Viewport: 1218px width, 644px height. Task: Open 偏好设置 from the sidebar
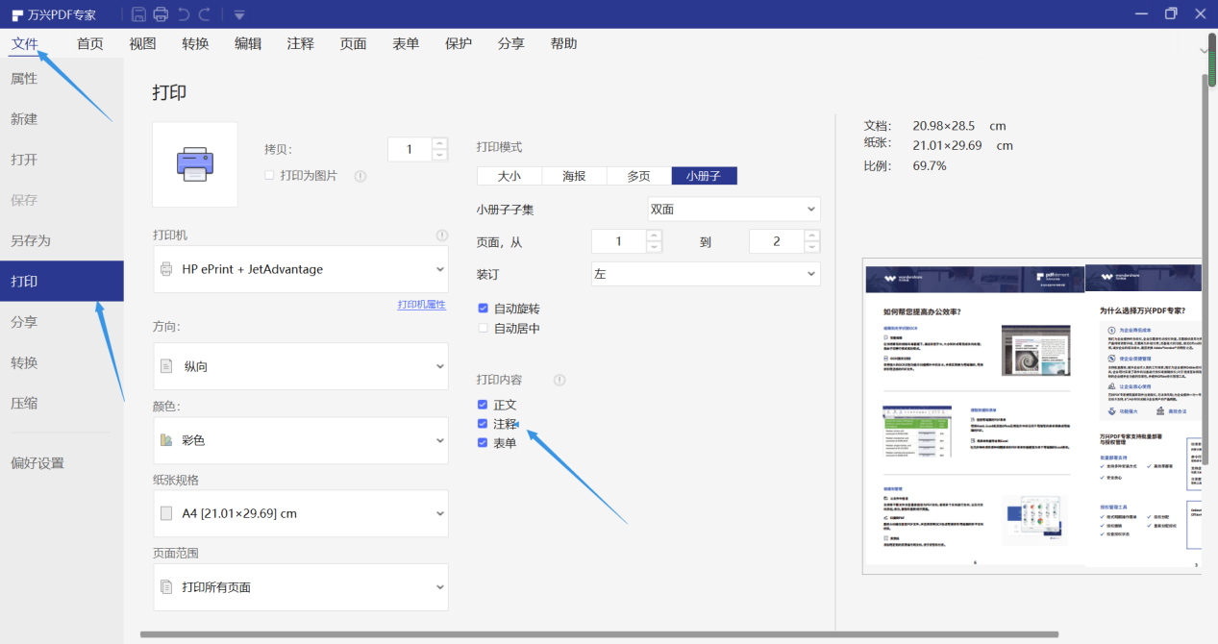pyautogui.click(x=37, y=462)
